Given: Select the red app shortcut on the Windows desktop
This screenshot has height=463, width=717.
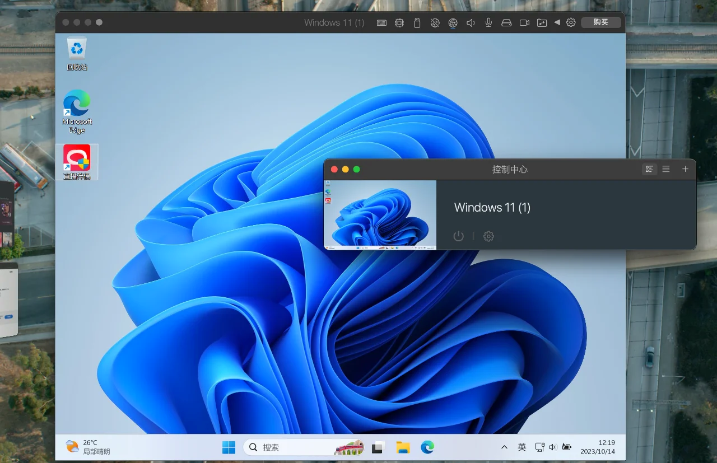Looking at the screenshot, I should 77,162.
